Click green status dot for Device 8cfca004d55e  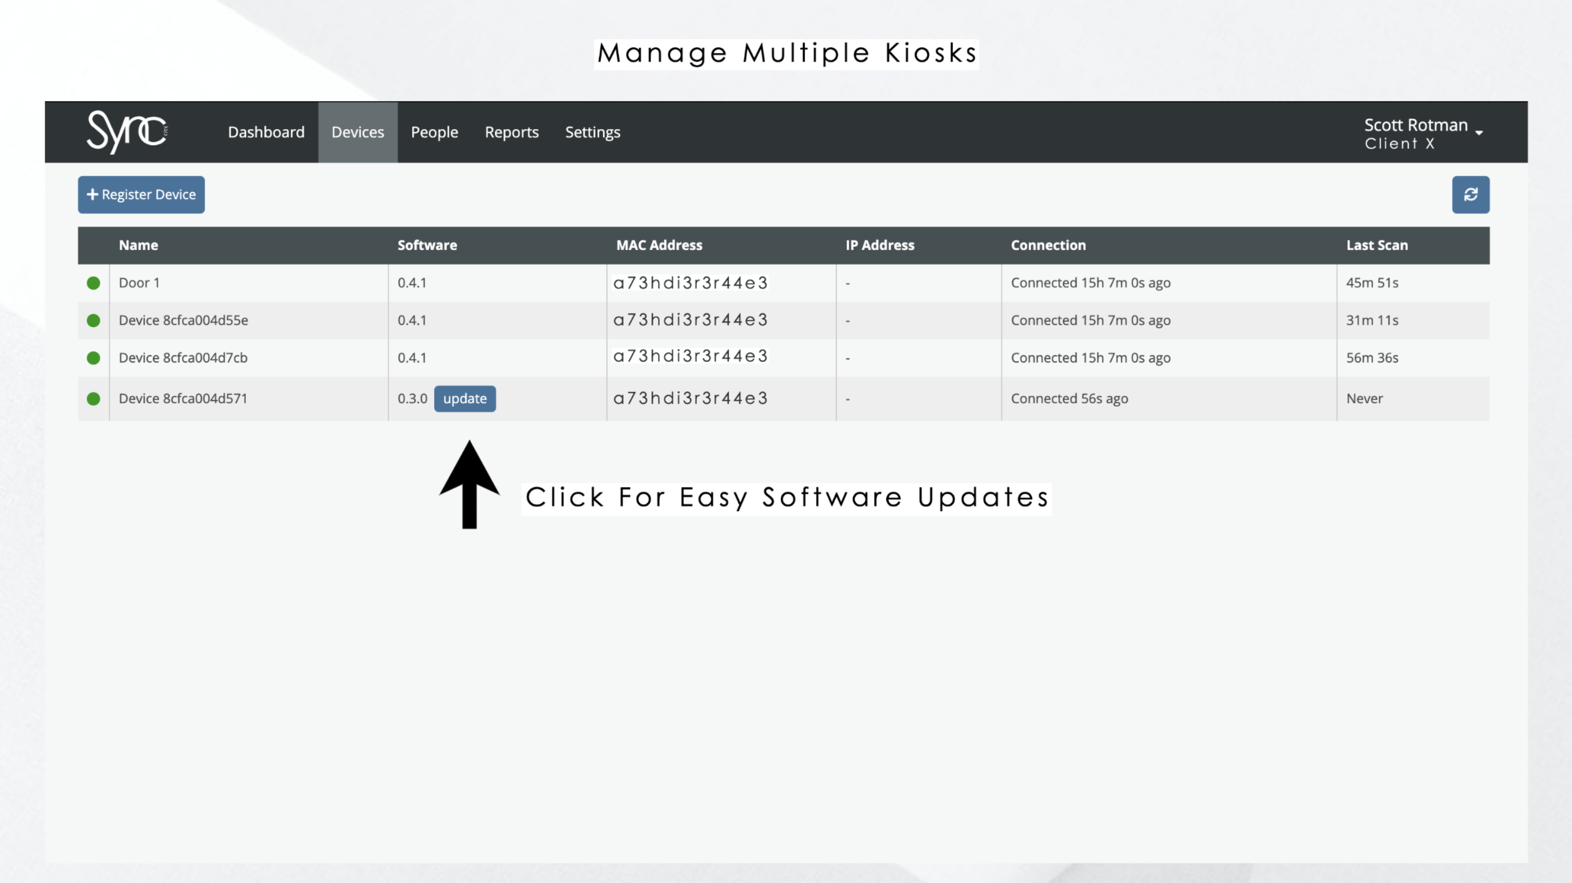click(x=93, y=321)
